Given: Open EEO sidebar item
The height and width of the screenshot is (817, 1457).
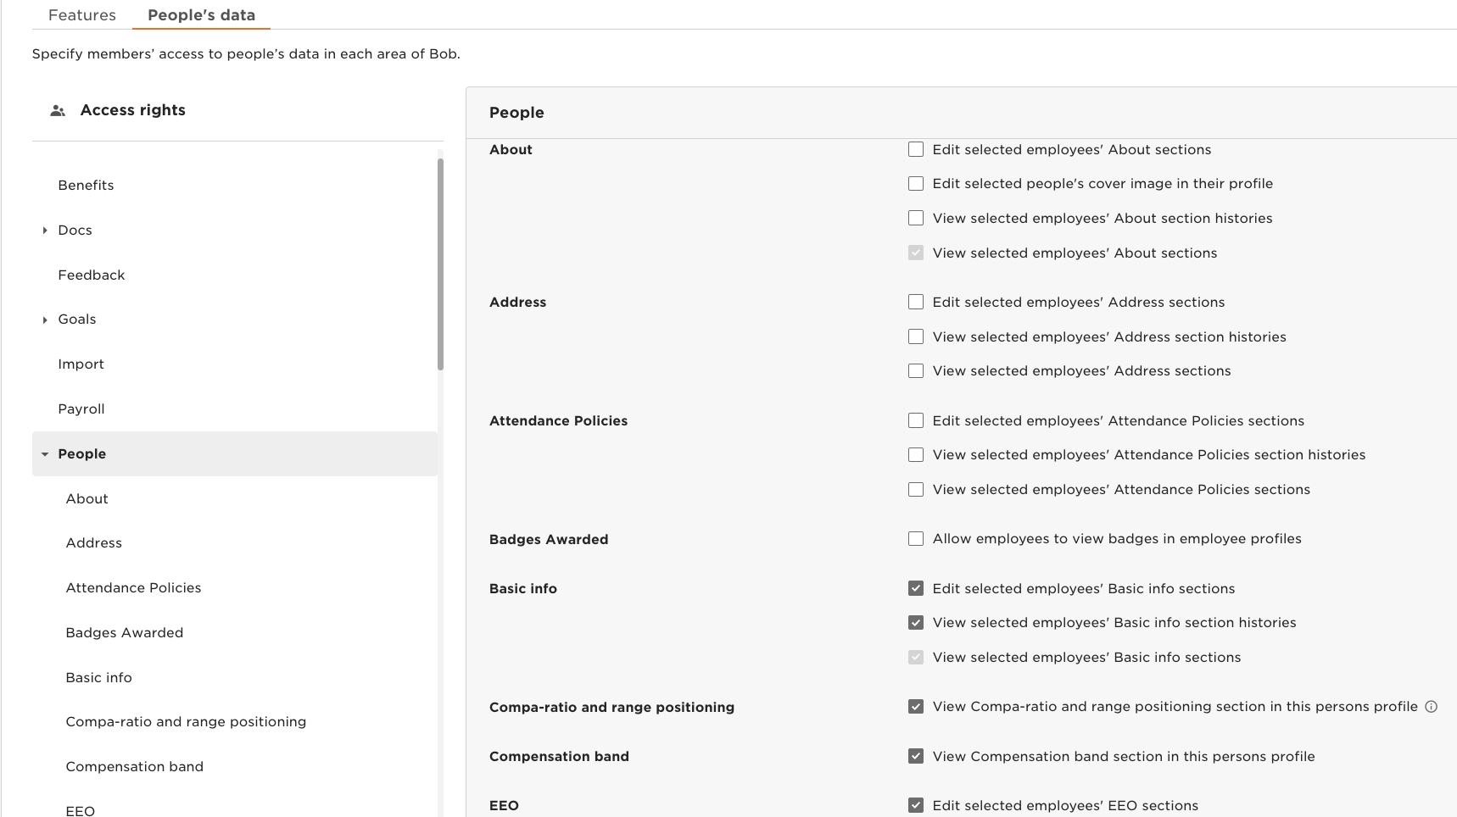Looking at the screenshot, I should pyautogui.click(x=80, y=811).
